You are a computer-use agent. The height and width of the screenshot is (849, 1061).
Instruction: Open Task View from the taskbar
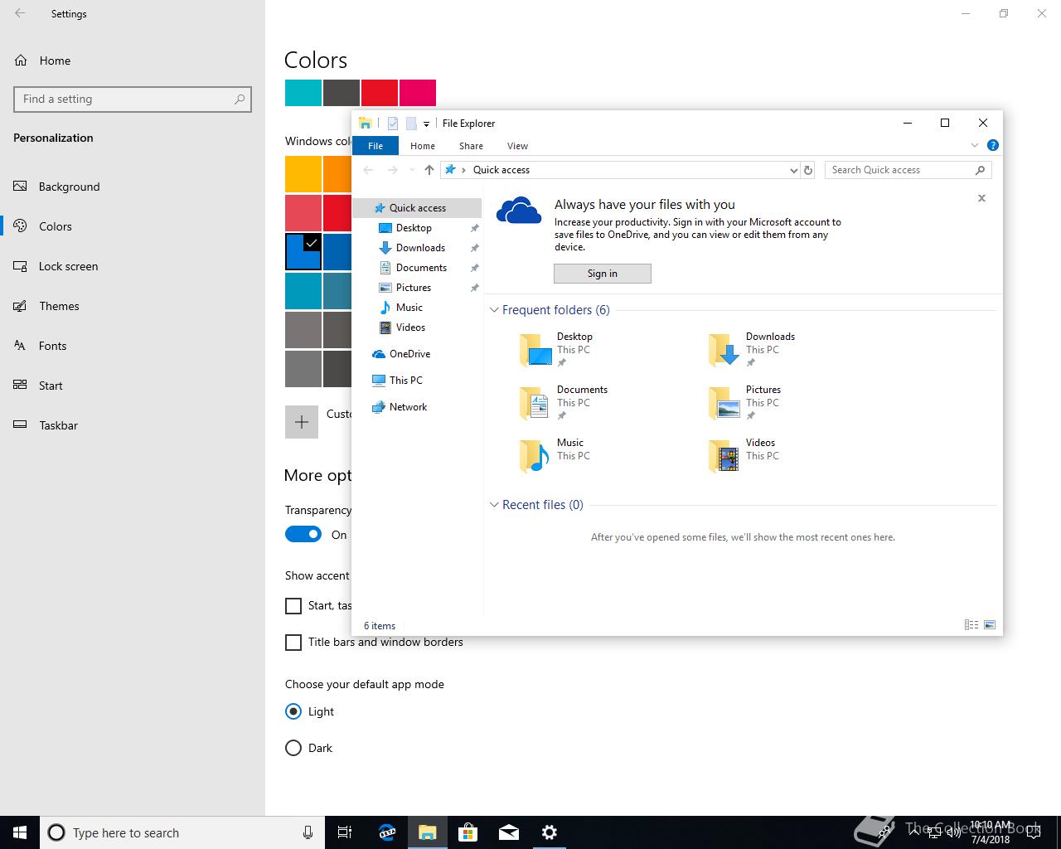(x=345, y=832)
